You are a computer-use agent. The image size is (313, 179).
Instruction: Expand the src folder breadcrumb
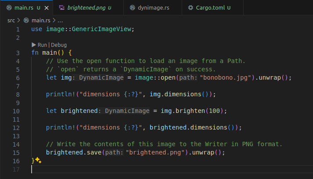coord(11,20)
